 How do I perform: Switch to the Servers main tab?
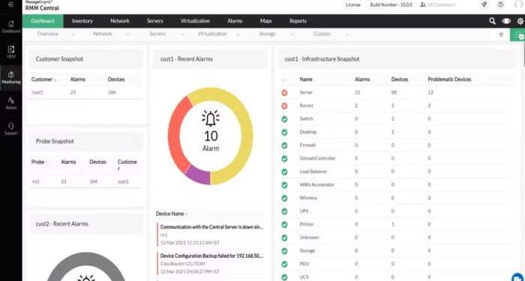(155, 21)
